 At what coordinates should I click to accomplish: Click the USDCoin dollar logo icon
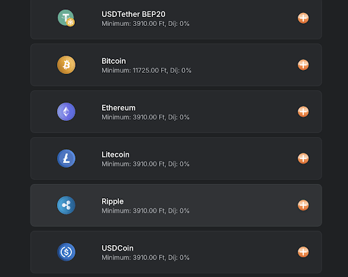[66, 252]
